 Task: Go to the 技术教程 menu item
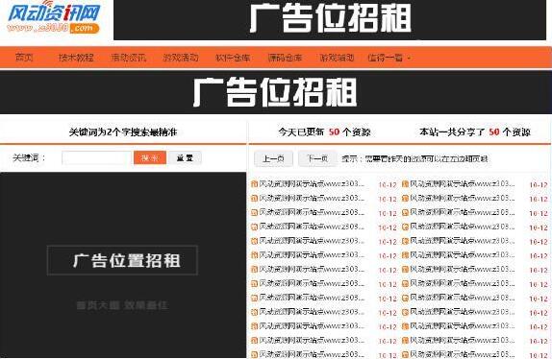point(76,58)
